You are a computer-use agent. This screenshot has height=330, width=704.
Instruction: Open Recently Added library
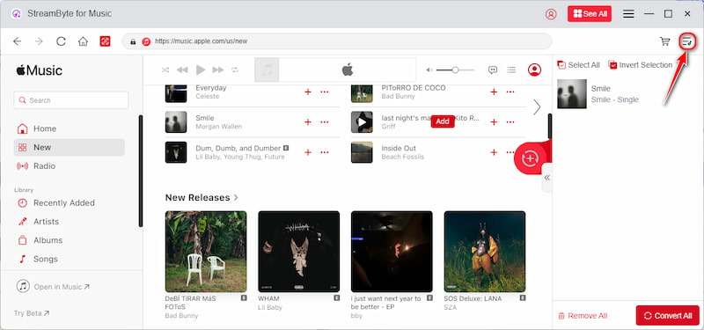coord(70,203)
